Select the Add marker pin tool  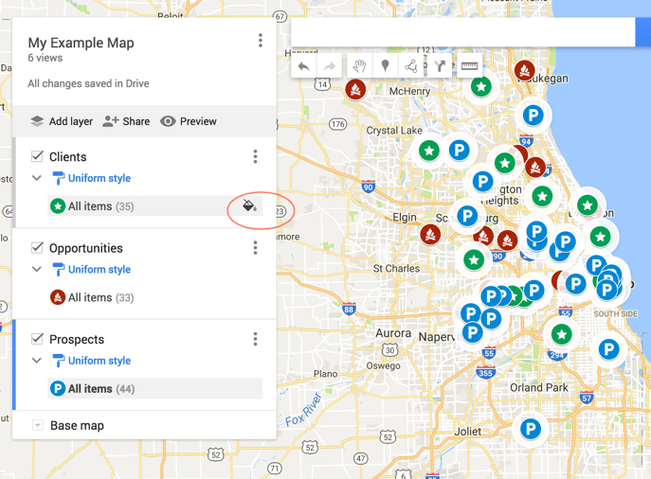tap(386, 66)
